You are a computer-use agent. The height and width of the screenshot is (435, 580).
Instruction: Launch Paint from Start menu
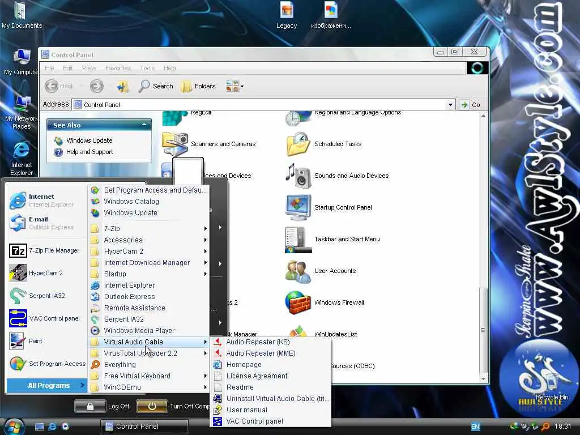click(x=46, y=341)
